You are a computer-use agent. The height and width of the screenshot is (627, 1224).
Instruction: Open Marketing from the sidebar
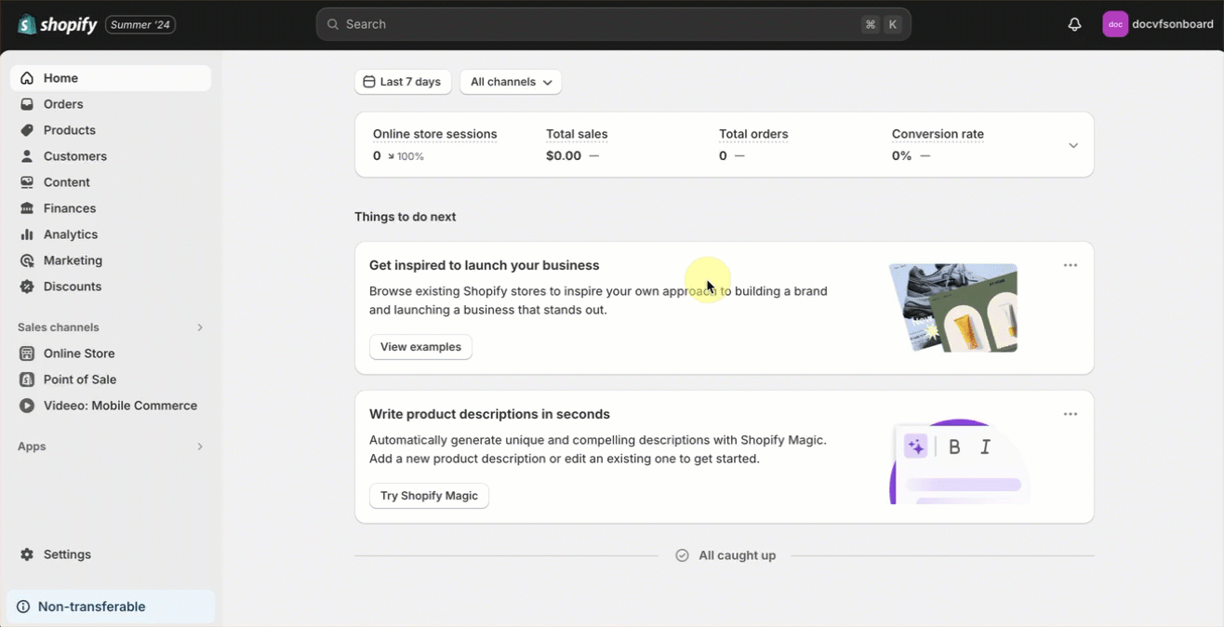(73, 260)
